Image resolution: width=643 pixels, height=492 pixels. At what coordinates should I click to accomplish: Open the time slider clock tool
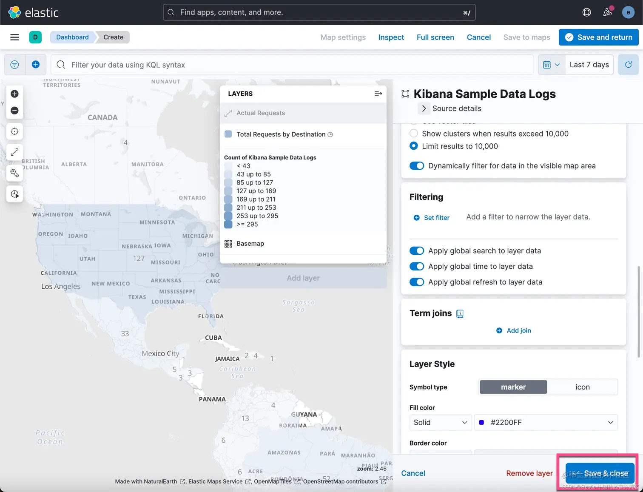[x=14, y=194]
